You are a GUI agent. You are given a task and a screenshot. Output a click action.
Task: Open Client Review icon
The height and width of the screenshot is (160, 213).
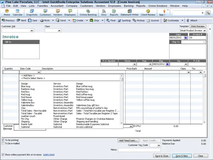[148, 12]
